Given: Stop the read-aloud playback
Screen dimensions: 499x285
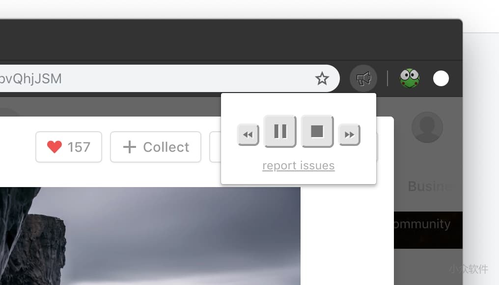Looking at the screenshot, I should tap(317, 131).
